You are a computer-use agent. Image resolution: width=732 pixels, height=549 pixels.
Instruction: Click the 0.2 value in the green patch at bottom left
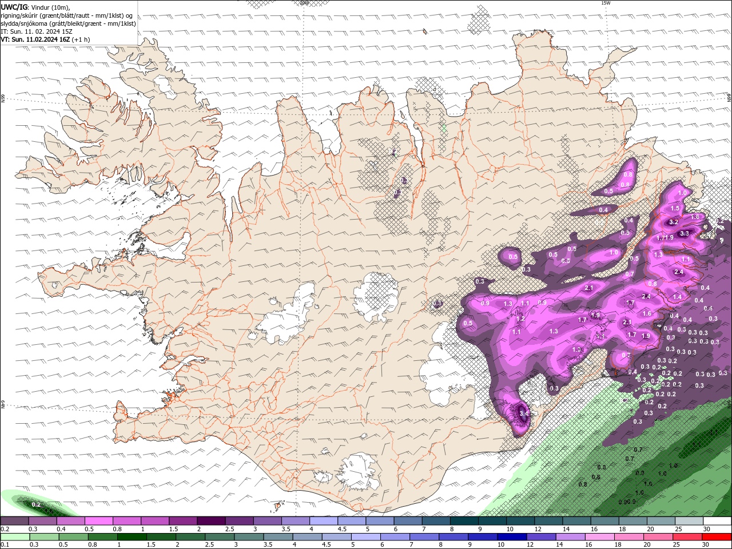[35, 504]
